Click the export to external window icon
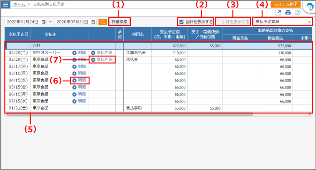Viewport: 316px width, 170px height. click(278, 13)
